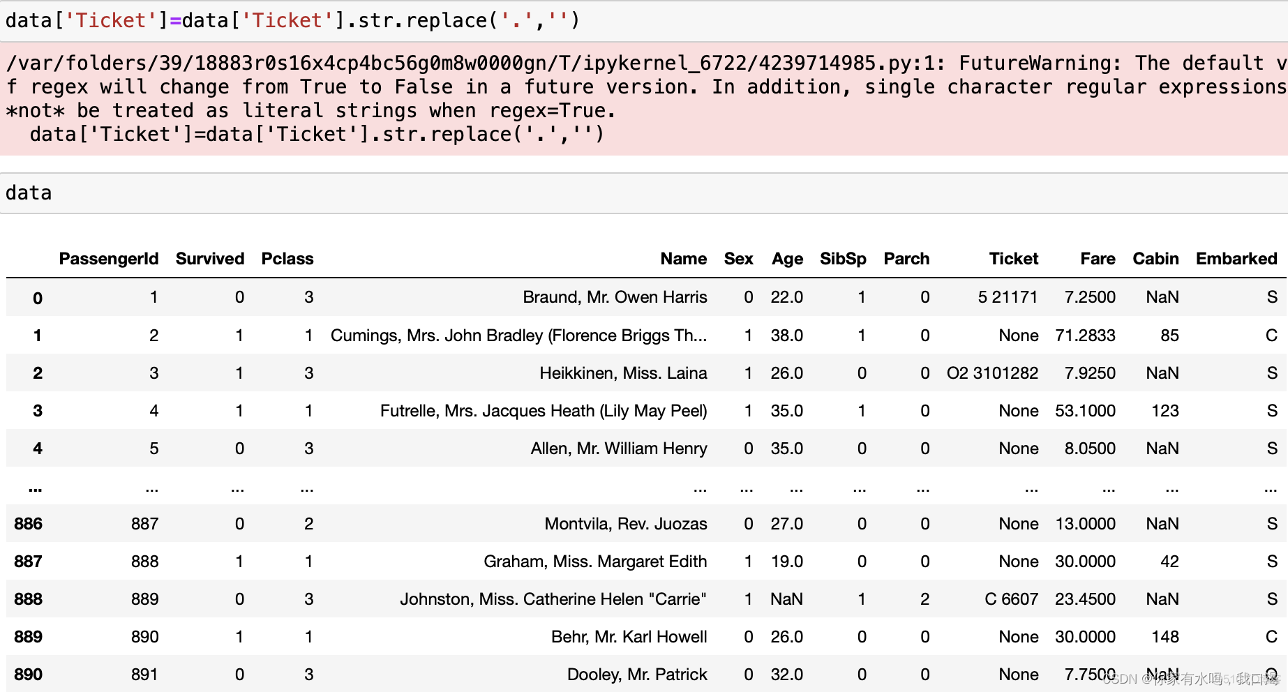Click the code cell containing the Ticket str.replace line
The width and height of the screenshot is (1288, 692).
(x=644, y=21)
